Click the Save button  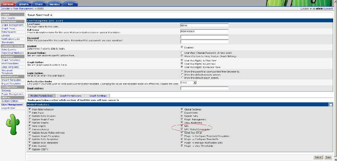click(328, 157)
